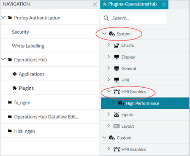
Task: Click the Inputs category icon
Action: click(x=117, y=115)
